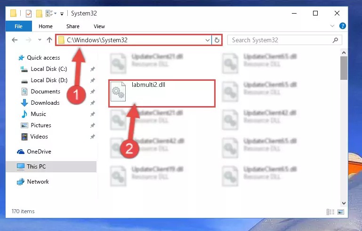Click the Properties quick access toolbar icon

(29, 14)
